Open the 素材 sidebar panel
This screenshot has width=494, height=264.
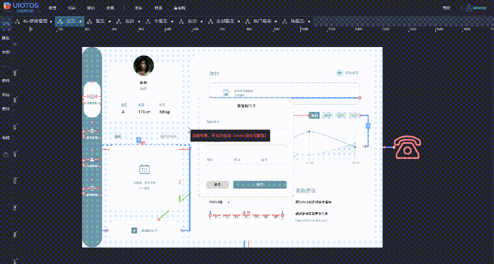[5, 109]
